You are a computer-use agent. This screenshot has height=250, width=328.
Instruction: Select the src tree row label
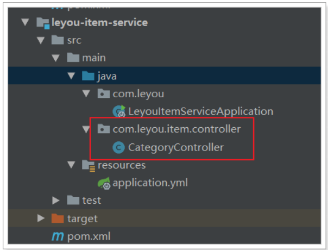click(74, 40)
